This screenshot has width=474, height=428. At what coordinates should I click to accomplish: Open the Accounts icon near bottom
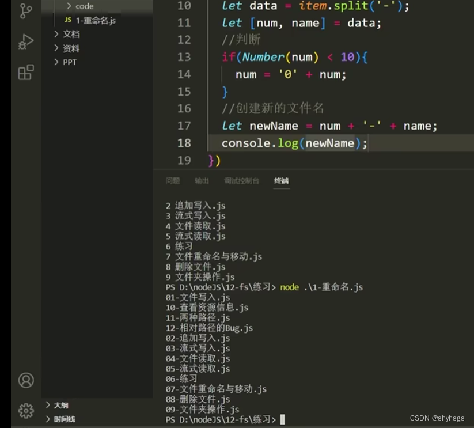pos(25,380)
